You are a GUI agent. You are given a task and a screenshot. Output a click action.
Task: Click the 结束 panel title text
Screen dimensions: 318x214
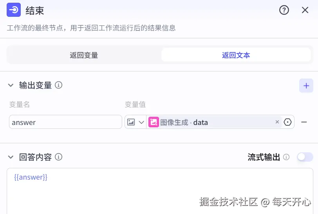[34, 11]
